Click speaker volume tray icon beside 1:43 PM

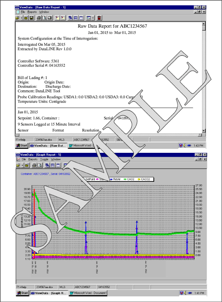click(x=184, y=146)
